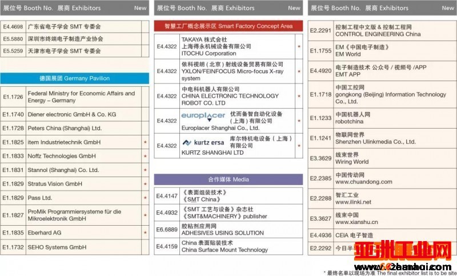Click "China Surface Mount Technology" media entry

click(x=225, y=250)
